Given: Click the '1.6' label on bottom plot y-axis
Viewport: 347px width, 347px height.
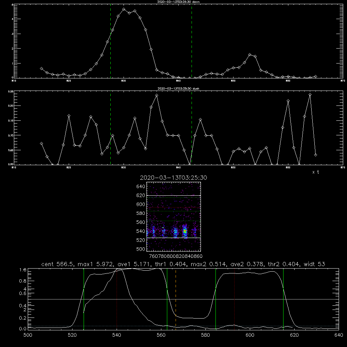Looking at the screenshot, I should tap(23, 270).
